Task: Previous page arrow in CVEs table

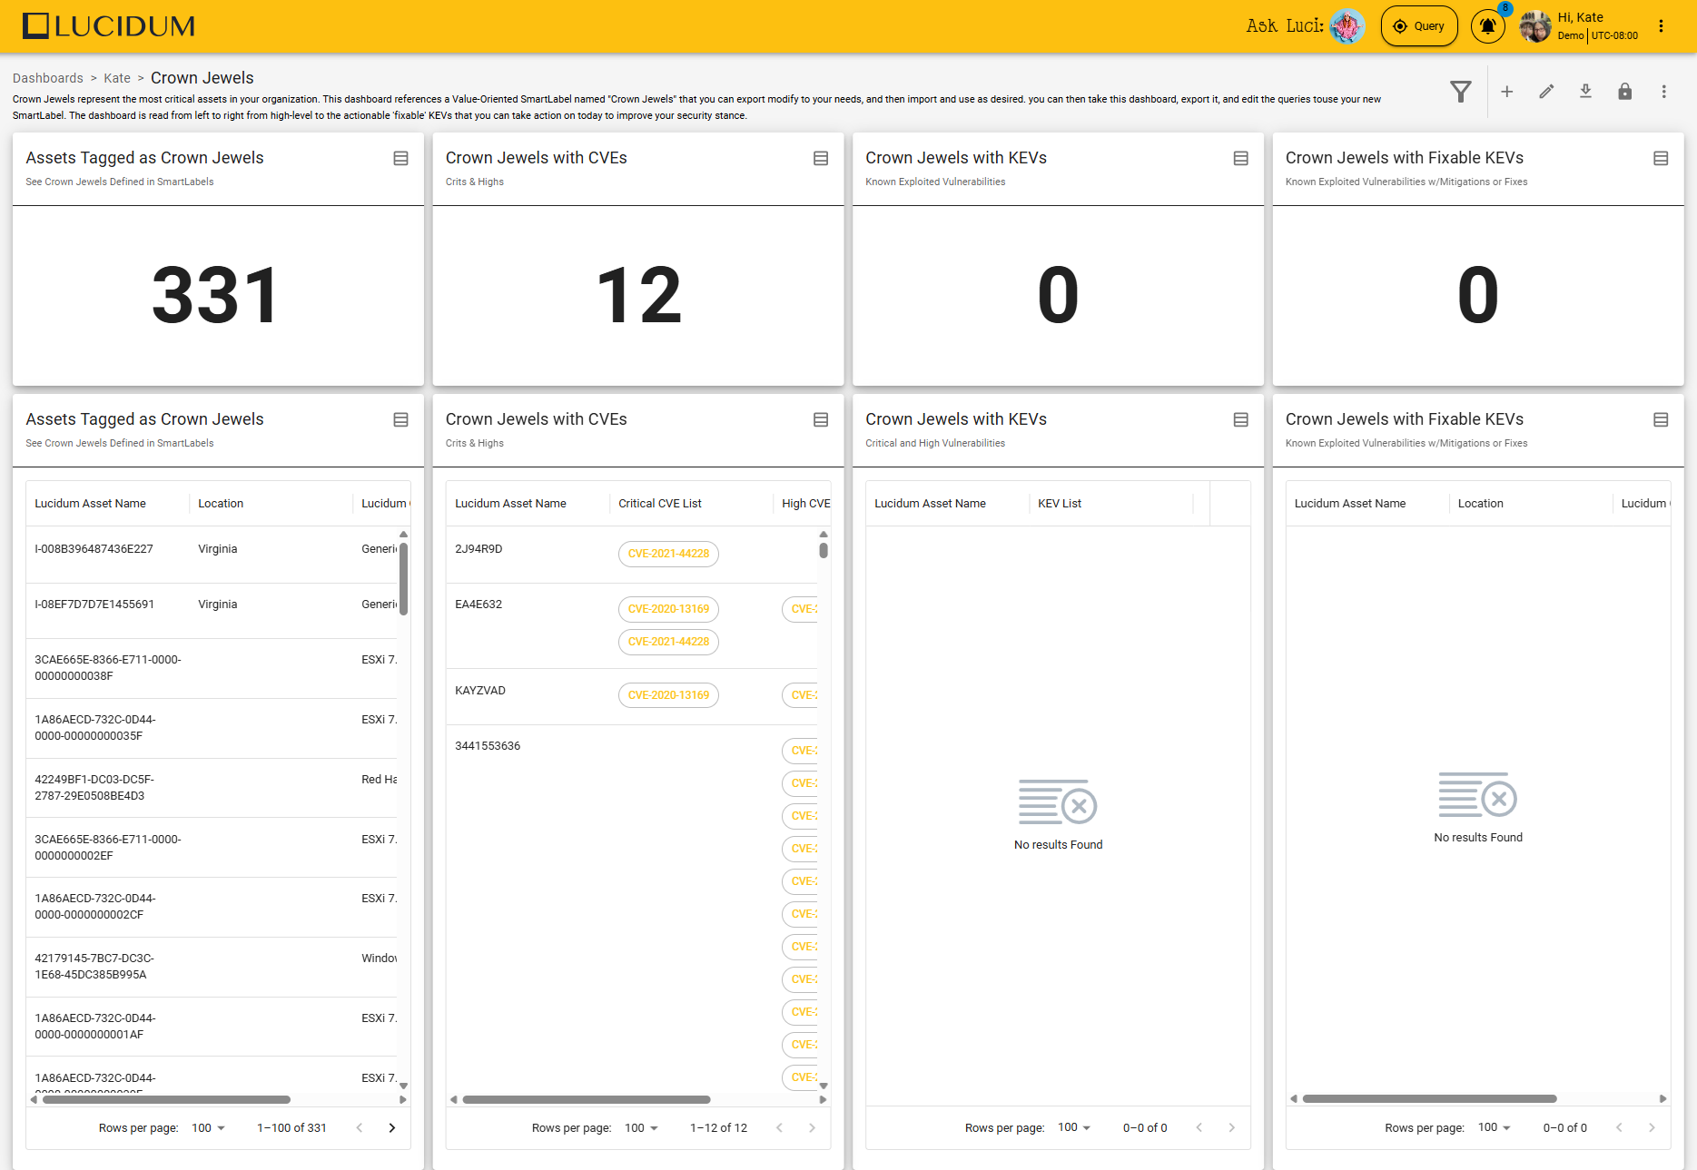Action: click(x=779, y=1128)
